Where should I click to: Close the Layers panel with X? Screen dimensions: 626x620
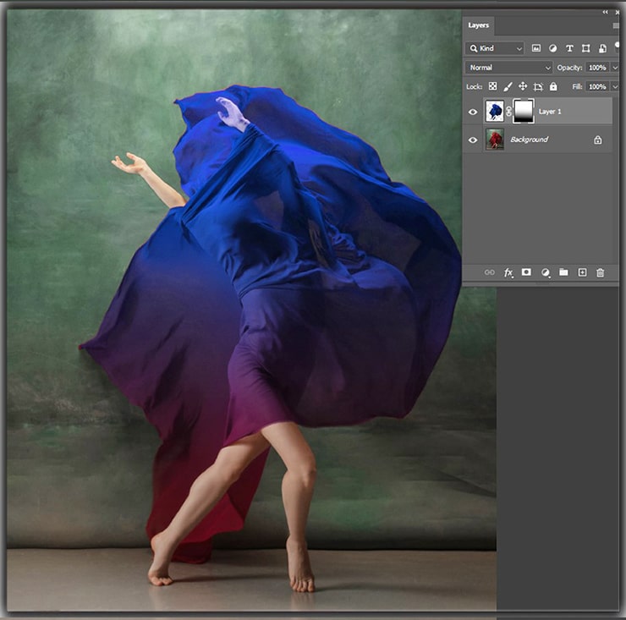click(618, 13)
